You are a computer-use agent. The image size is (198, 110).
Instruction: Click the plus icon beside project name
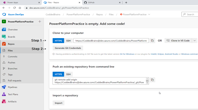40,21
